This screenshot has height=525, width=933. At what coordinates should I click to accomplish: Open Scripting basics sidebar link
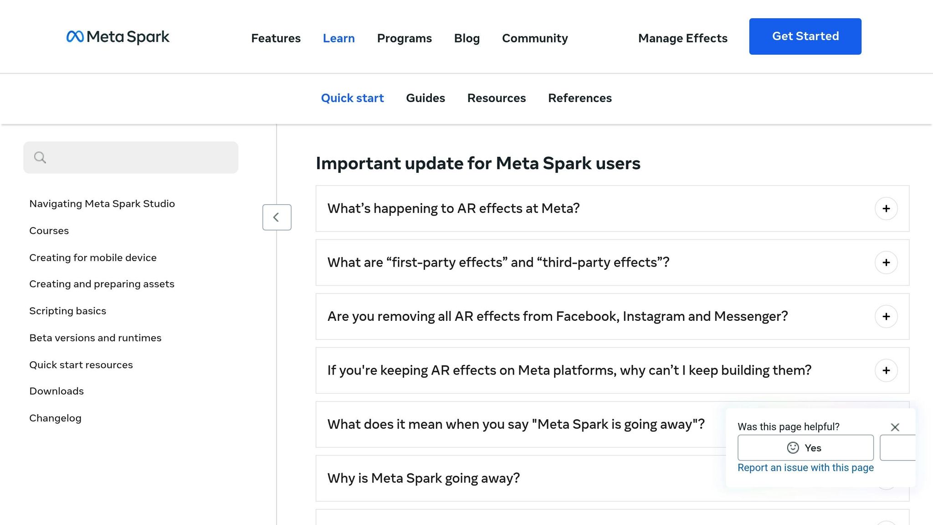67,311
